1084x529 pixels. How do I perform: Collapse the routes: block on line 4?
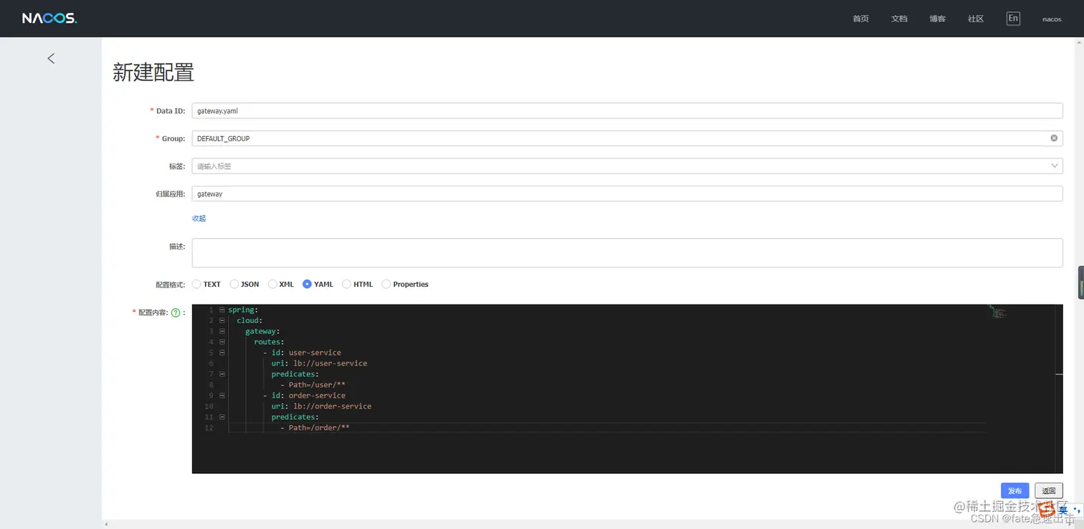(222, 342)
